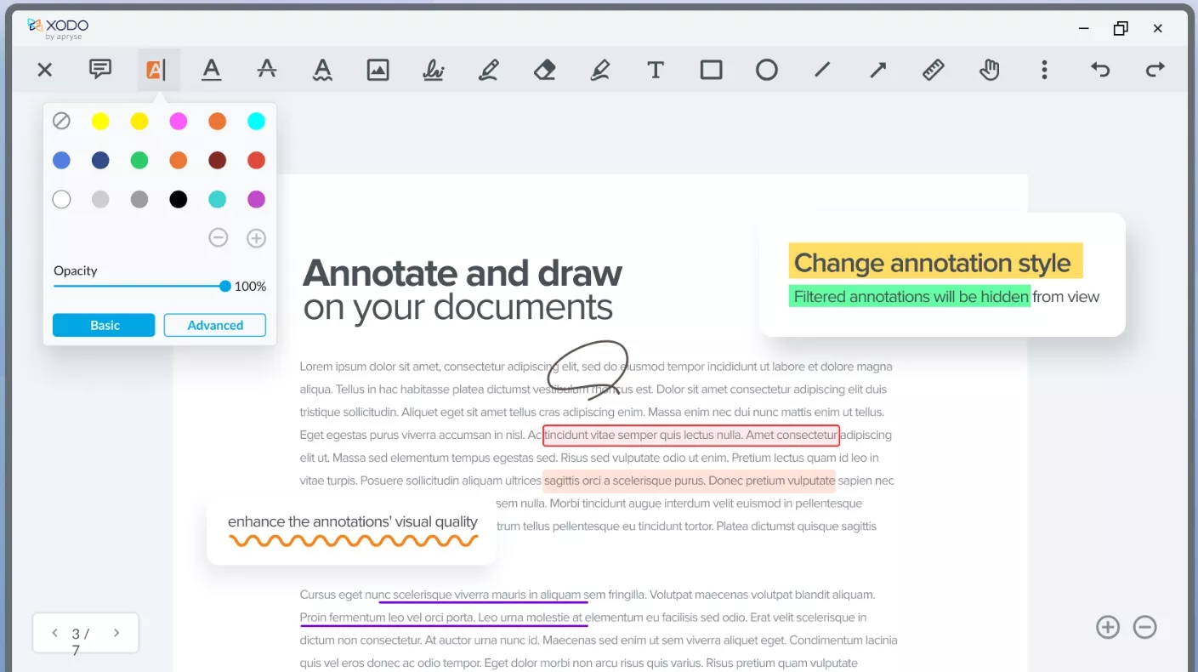Select the Arrow drawing tool
The image size is (1198, 672).
point(877,70)
